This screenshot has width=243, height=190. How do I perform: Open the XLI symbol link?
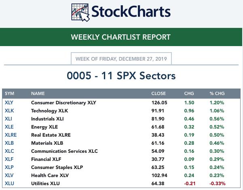[8, 119]
